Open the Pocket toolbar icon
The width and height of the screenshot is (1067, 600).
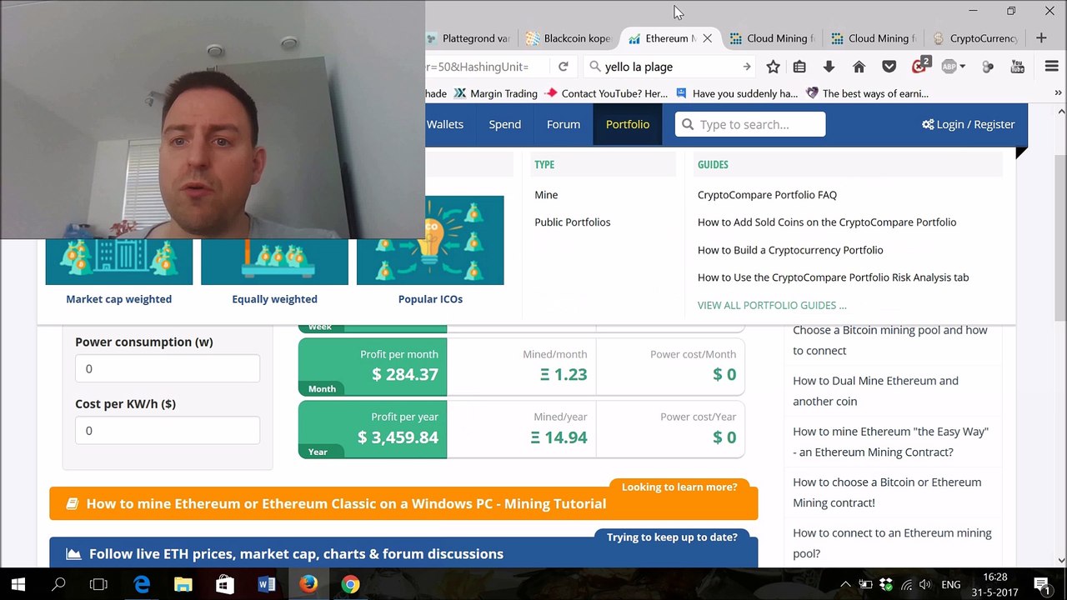[889, 67]
